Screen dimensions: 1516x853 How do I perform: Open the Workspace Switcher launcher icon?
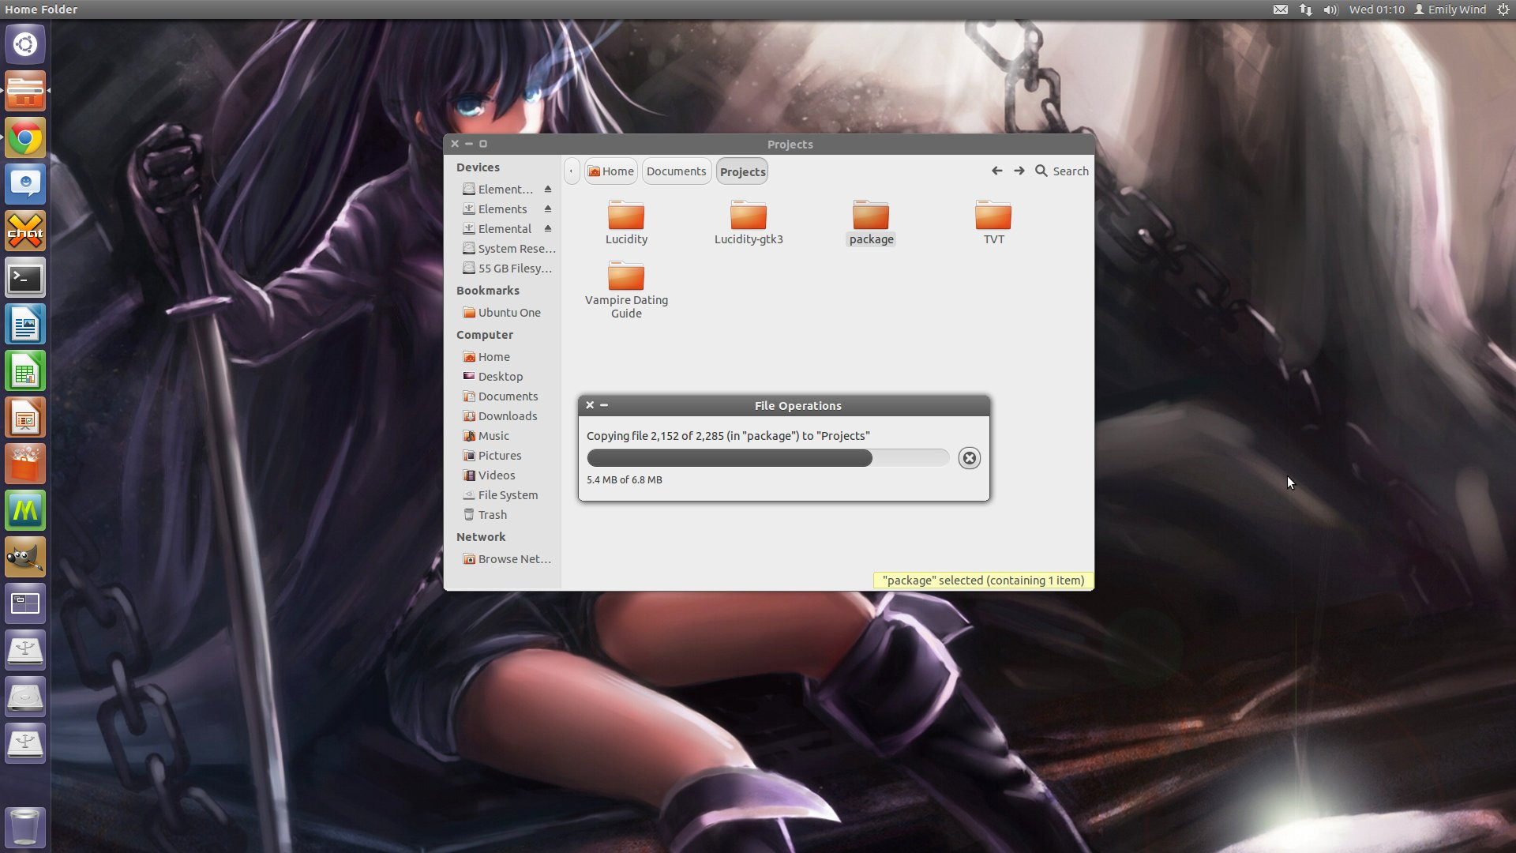[x=25, y=604]
